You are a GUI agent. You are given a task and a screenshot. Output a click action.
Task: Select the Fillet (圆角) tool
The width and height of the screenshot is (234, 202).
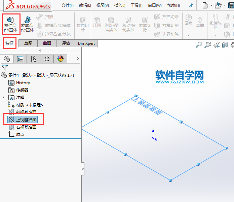pos(189,20)
